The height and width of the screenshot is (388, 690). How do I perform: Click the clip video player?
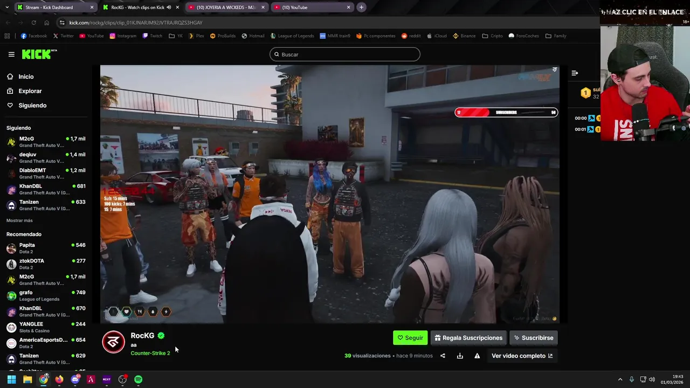(329, 195)
